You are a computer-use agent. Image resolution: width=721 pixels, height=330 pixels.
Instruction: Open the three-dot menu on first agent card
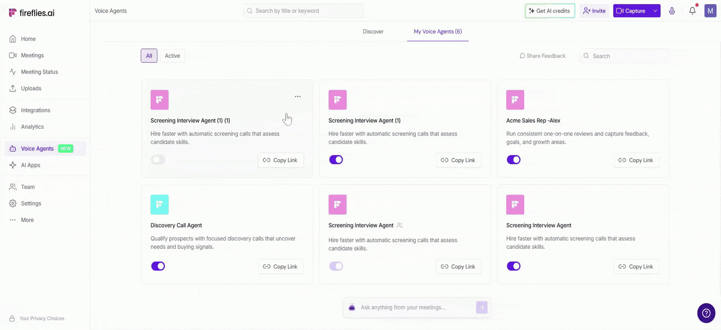tap(297, 97)
